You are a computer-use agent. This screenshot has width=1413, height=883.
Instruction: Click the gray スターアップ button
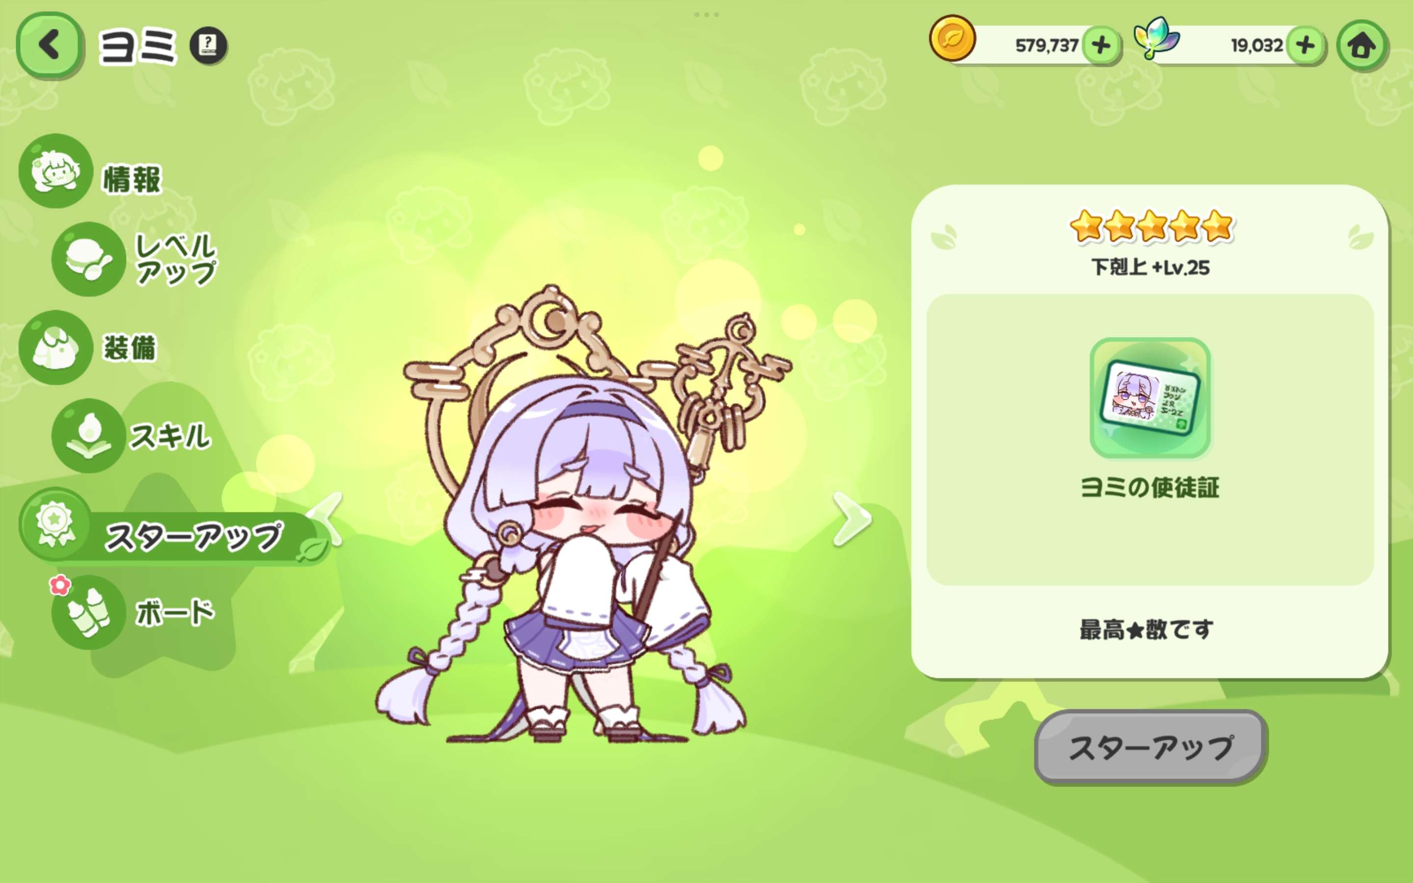coord(1150,747)
